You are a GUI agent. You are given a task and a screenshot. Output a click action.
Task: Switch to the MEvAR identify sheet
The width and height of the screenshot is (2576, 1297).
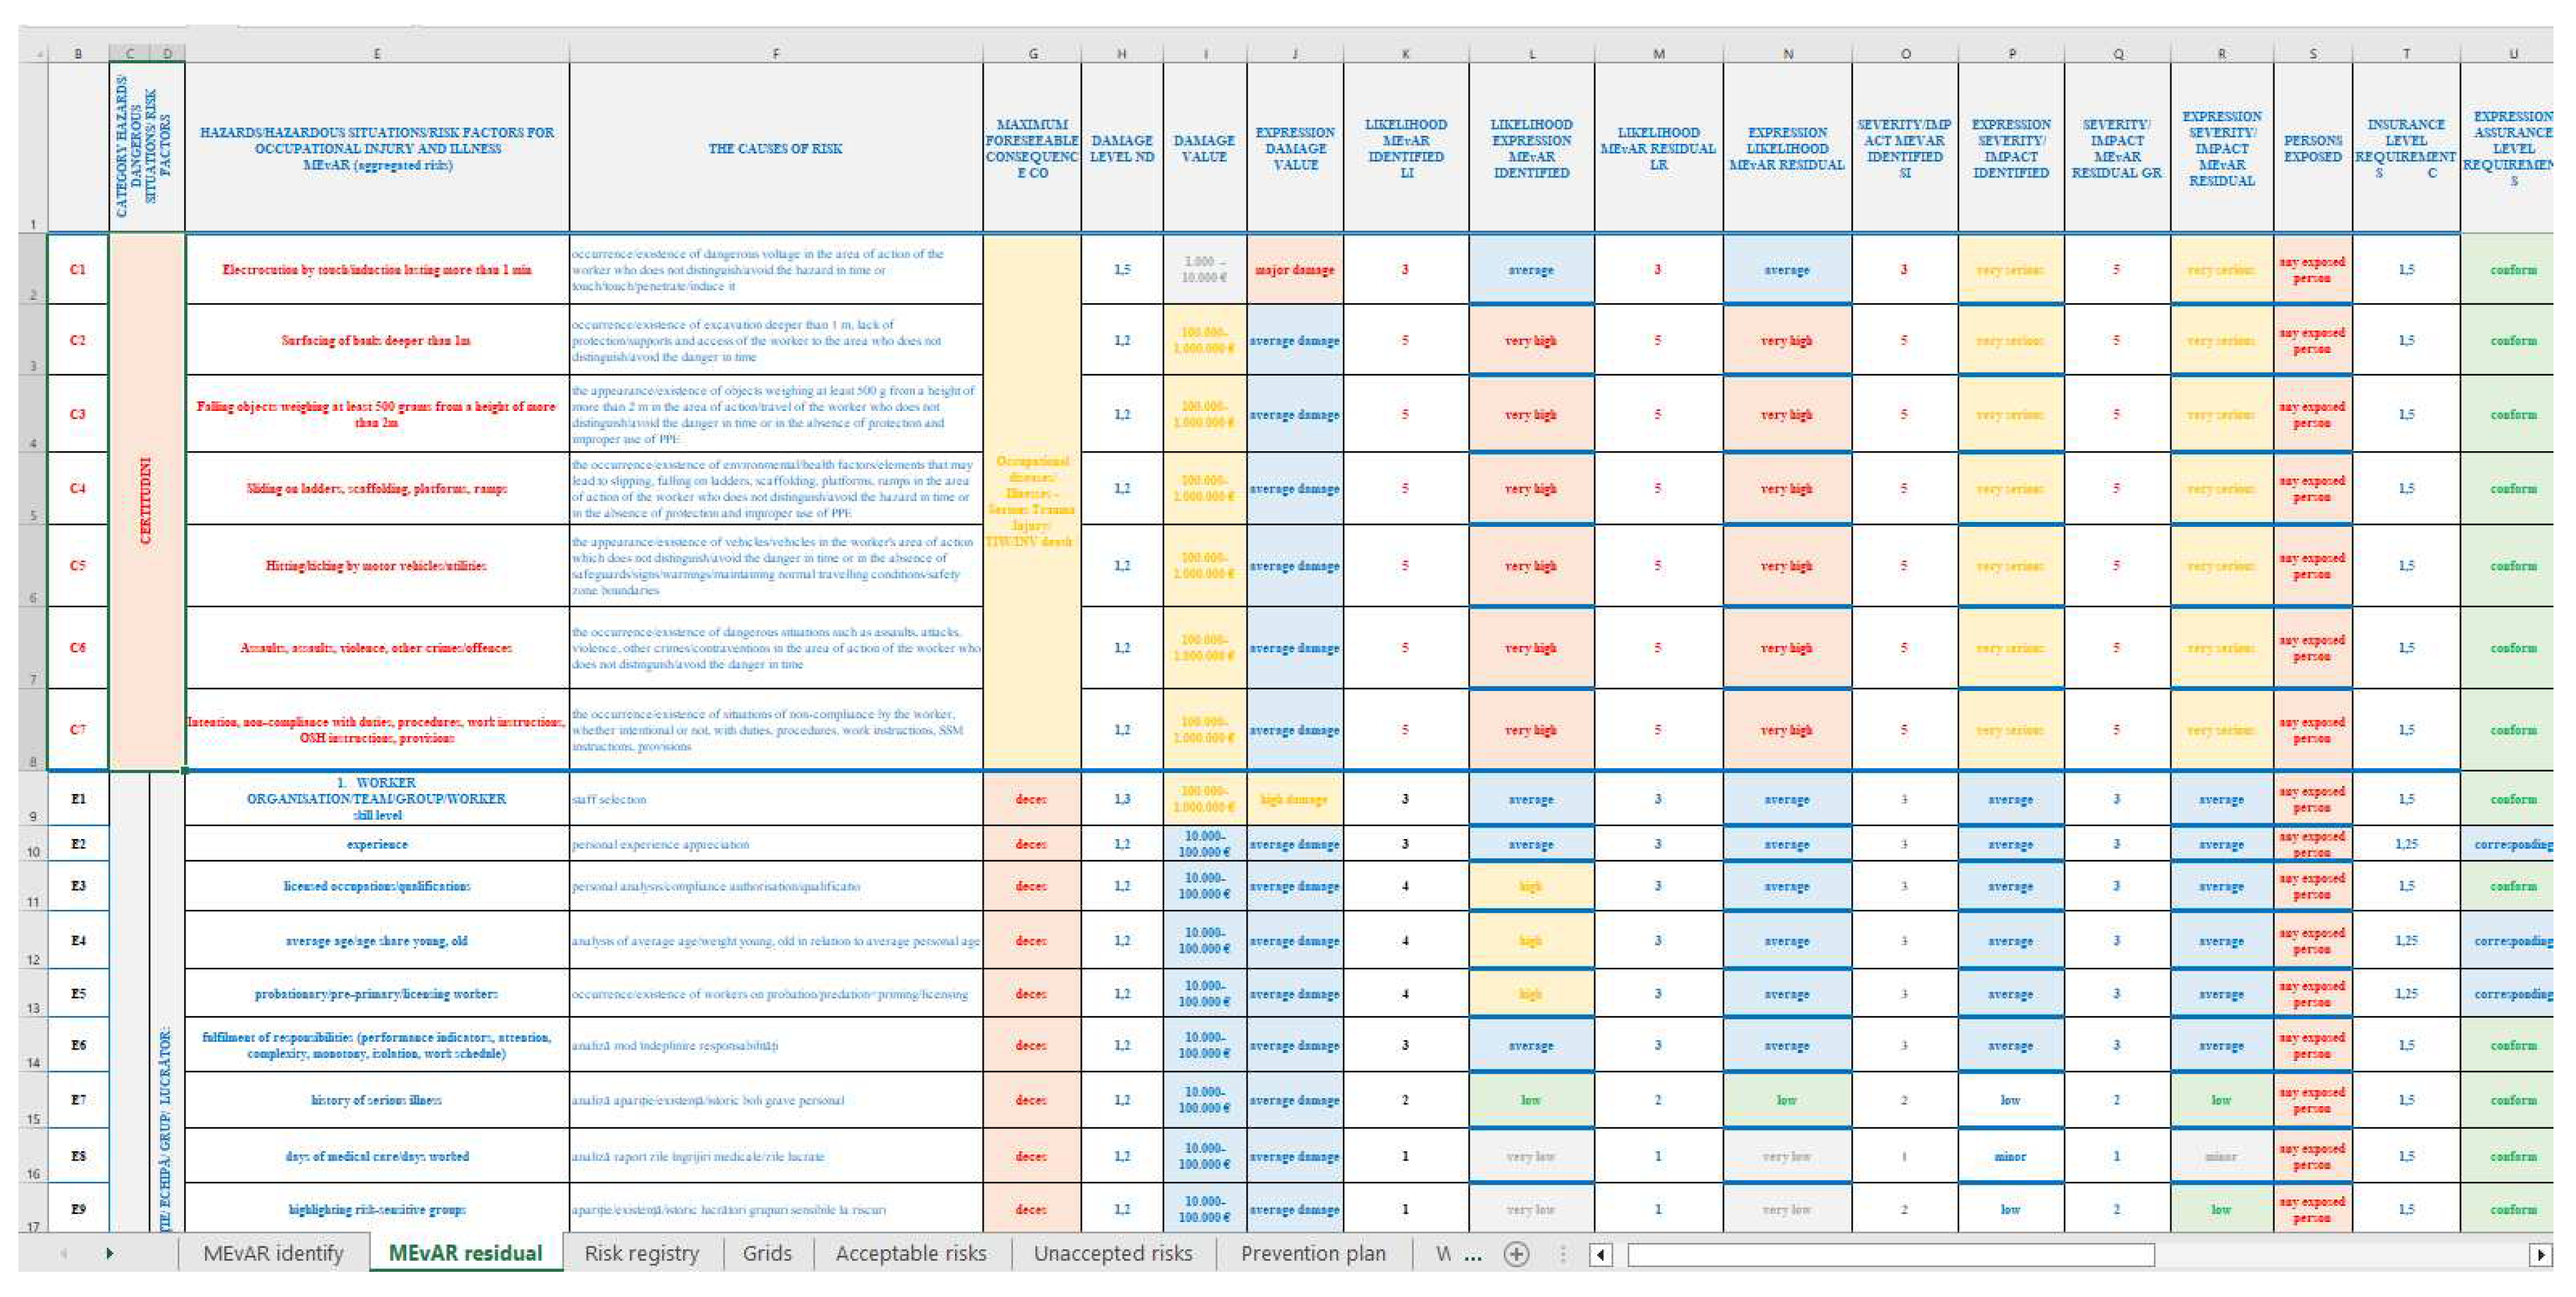tap(272, 1253)
